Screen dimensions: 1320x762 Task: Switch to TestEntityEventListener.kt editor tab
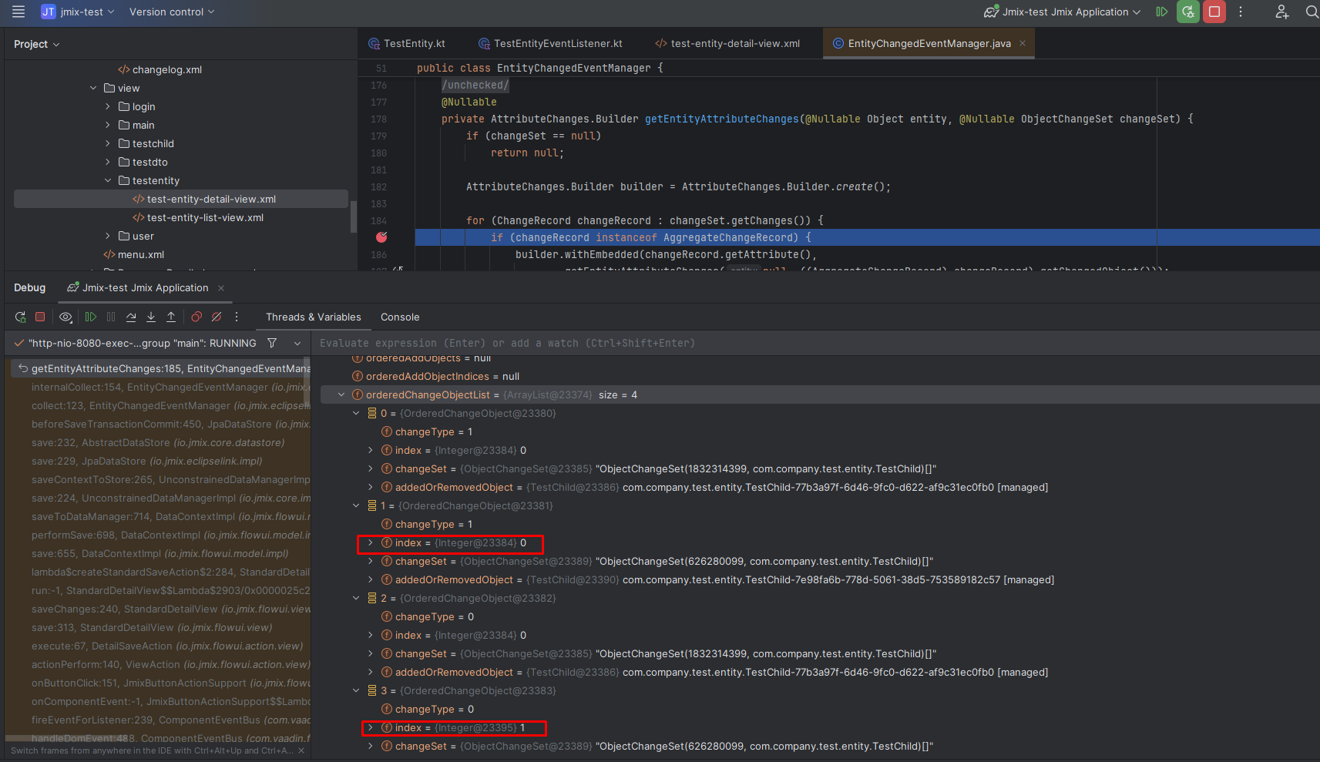pyautogui.click(x=550, y=43)
